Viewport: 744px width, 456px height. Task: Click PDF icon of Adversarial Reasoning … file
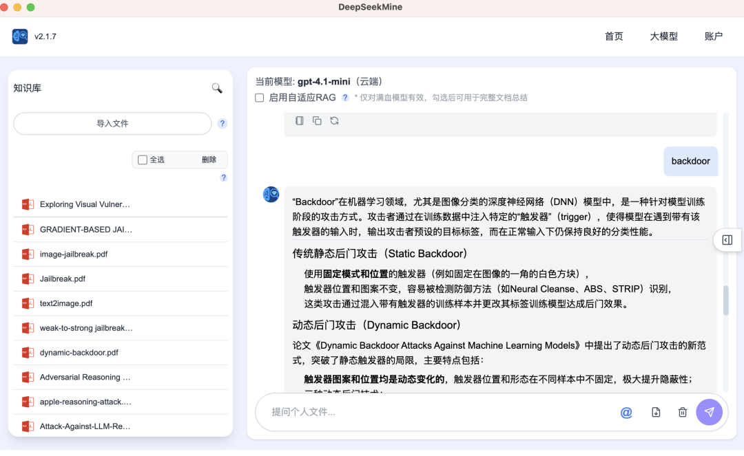tap(28, 378)
